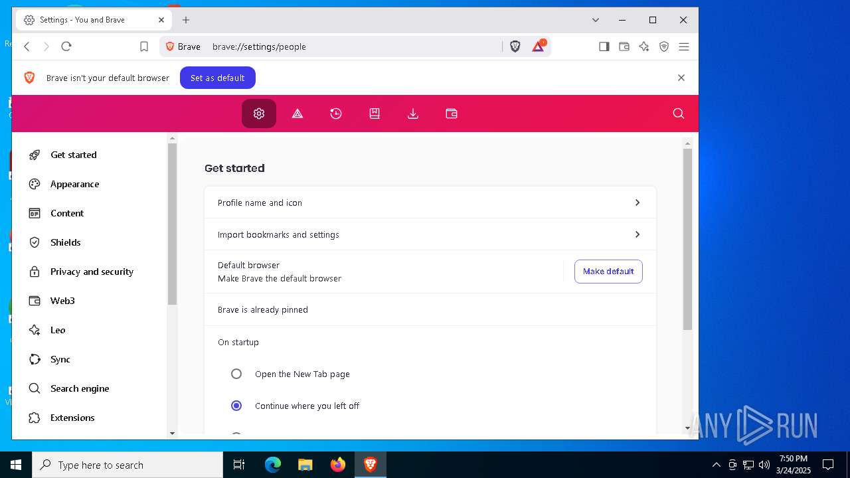The width and height of the screenshot is (850, 478).
Task: Click the taskbar search box
Action: 127,465
